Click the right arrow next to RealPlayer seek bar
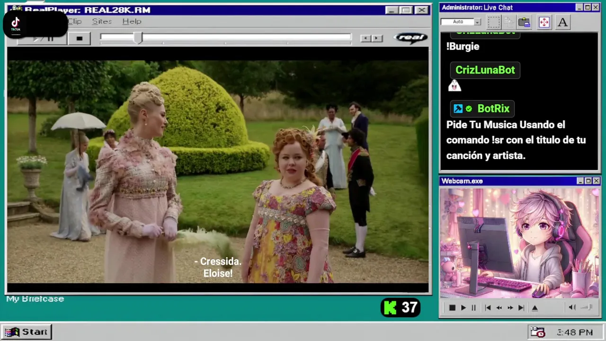Viewport: 606px width, 341px height. pos(377,38)
